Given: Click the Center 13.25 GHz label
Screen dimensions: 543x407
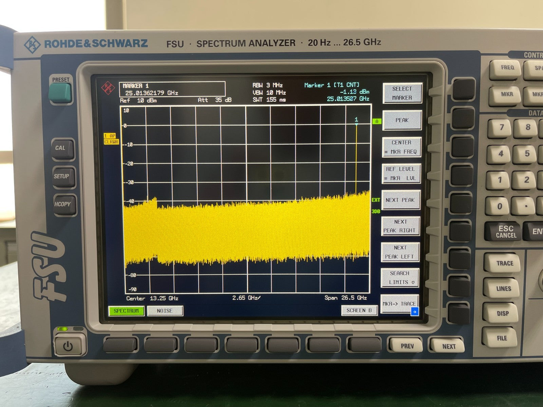Looking at the screenshot, I should (x=152, y=298).
